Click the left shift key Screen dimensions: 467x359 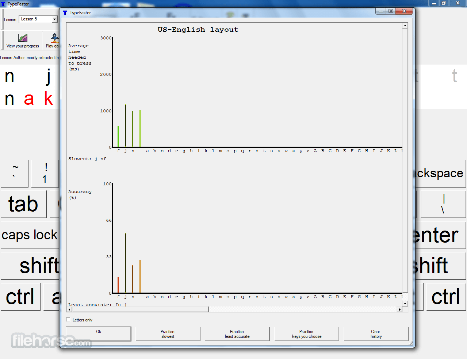pos(30,266)
